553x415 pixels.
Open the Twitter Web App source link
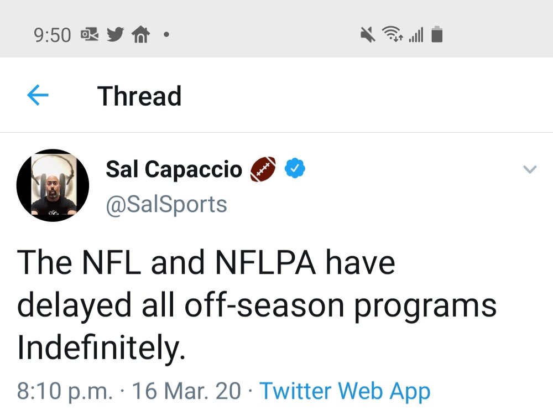345,391
